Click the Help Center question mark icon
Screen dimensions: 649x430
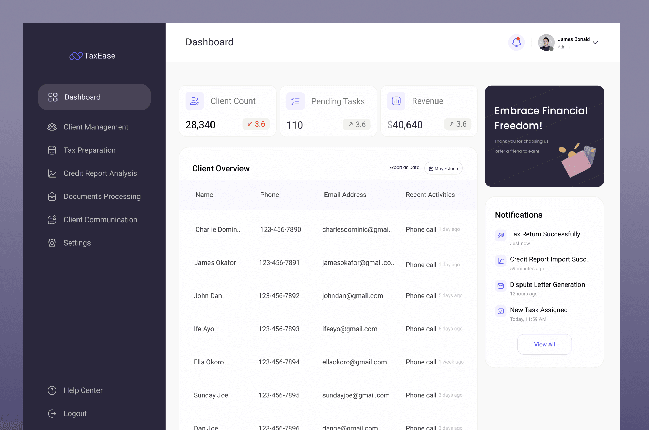coord(52,390)
